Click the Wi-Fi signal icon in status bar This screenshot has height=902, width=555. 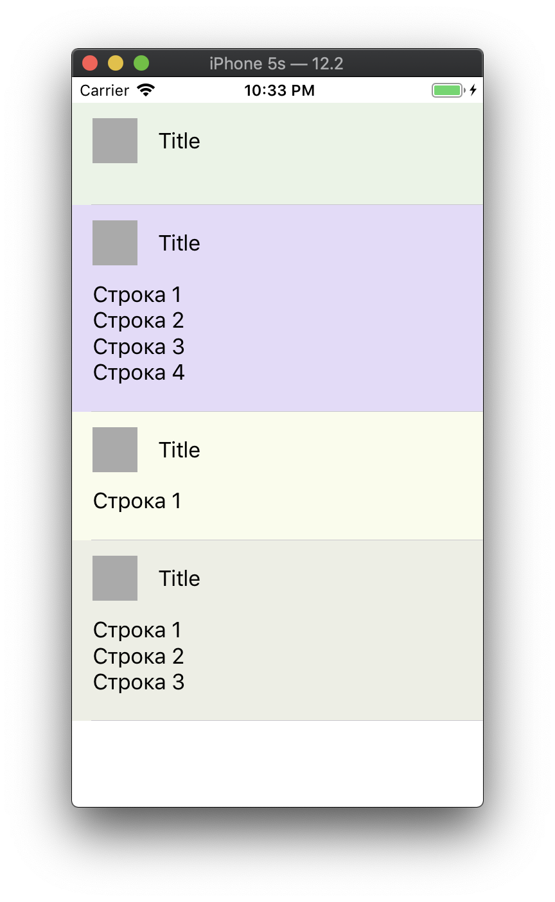[146, 90]
